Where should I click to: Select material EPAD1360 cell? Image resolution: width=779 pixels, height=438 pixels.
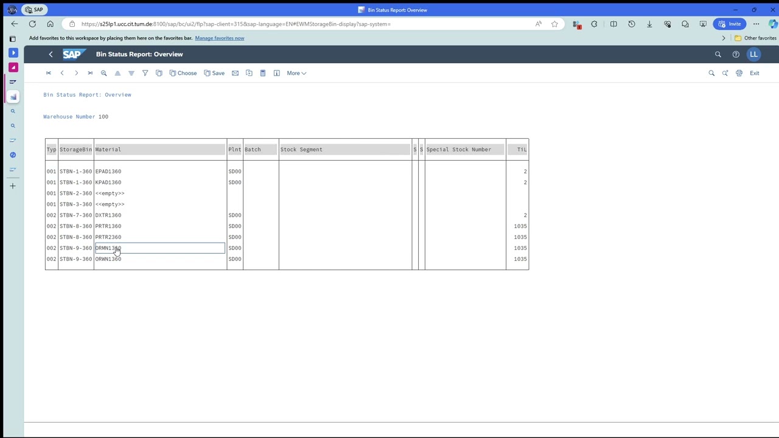[x=160, y=172]
